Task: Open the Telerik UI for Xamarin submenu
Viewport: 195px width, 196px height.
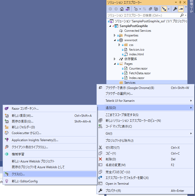Action: pyautogui.click(x=145, y=101)
